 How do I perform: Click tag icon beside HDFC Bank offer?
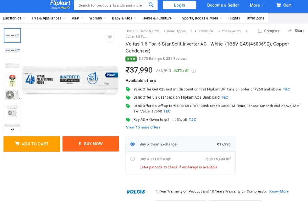[x=128, y=106]
